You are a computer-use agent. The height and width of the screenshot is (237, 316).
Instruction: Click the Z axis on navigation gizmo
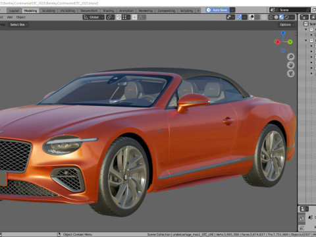(283, 33)
